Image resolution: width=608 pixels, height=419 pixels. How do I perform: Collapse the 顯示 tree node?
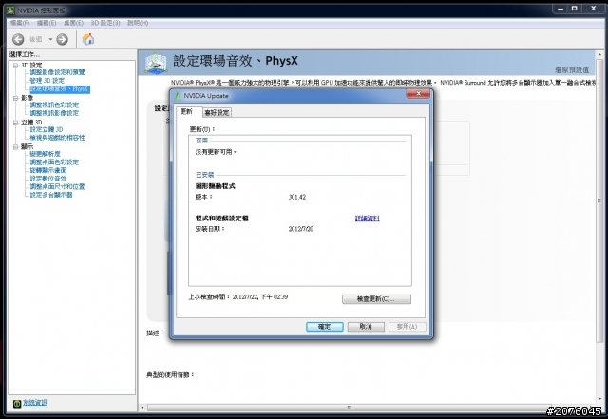15,147
